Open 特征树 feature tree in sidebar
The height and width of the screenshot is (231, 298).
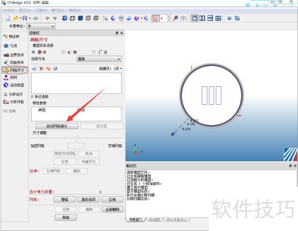[11, 36]
